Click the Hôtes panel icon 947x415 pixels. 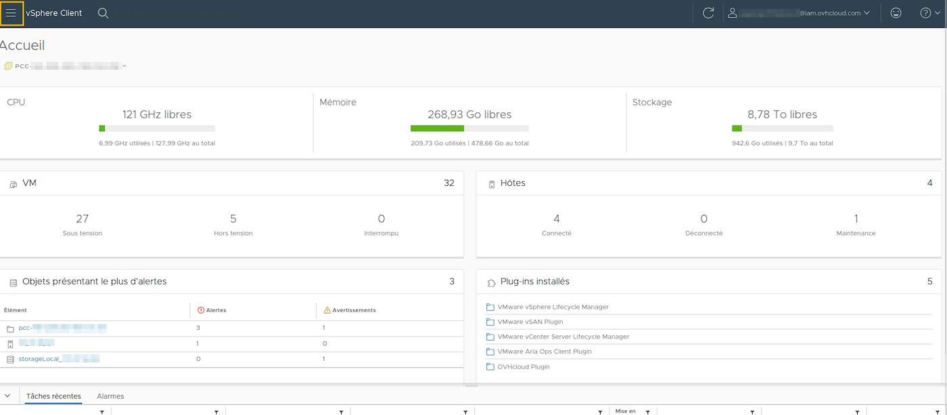(491, 182)
